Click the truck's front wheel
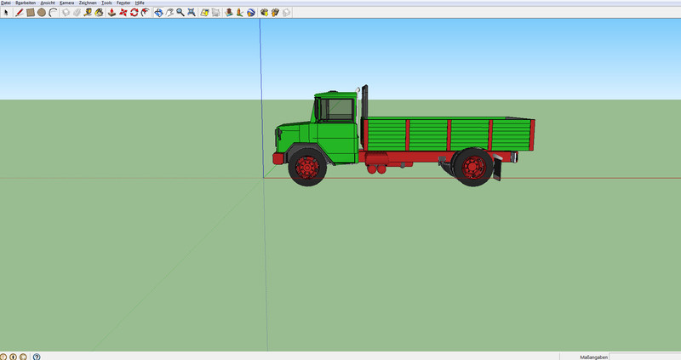 click(x=307, y=167)
